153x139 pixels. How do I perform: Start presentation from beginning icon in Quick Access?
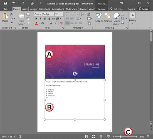tap(32, 3)
